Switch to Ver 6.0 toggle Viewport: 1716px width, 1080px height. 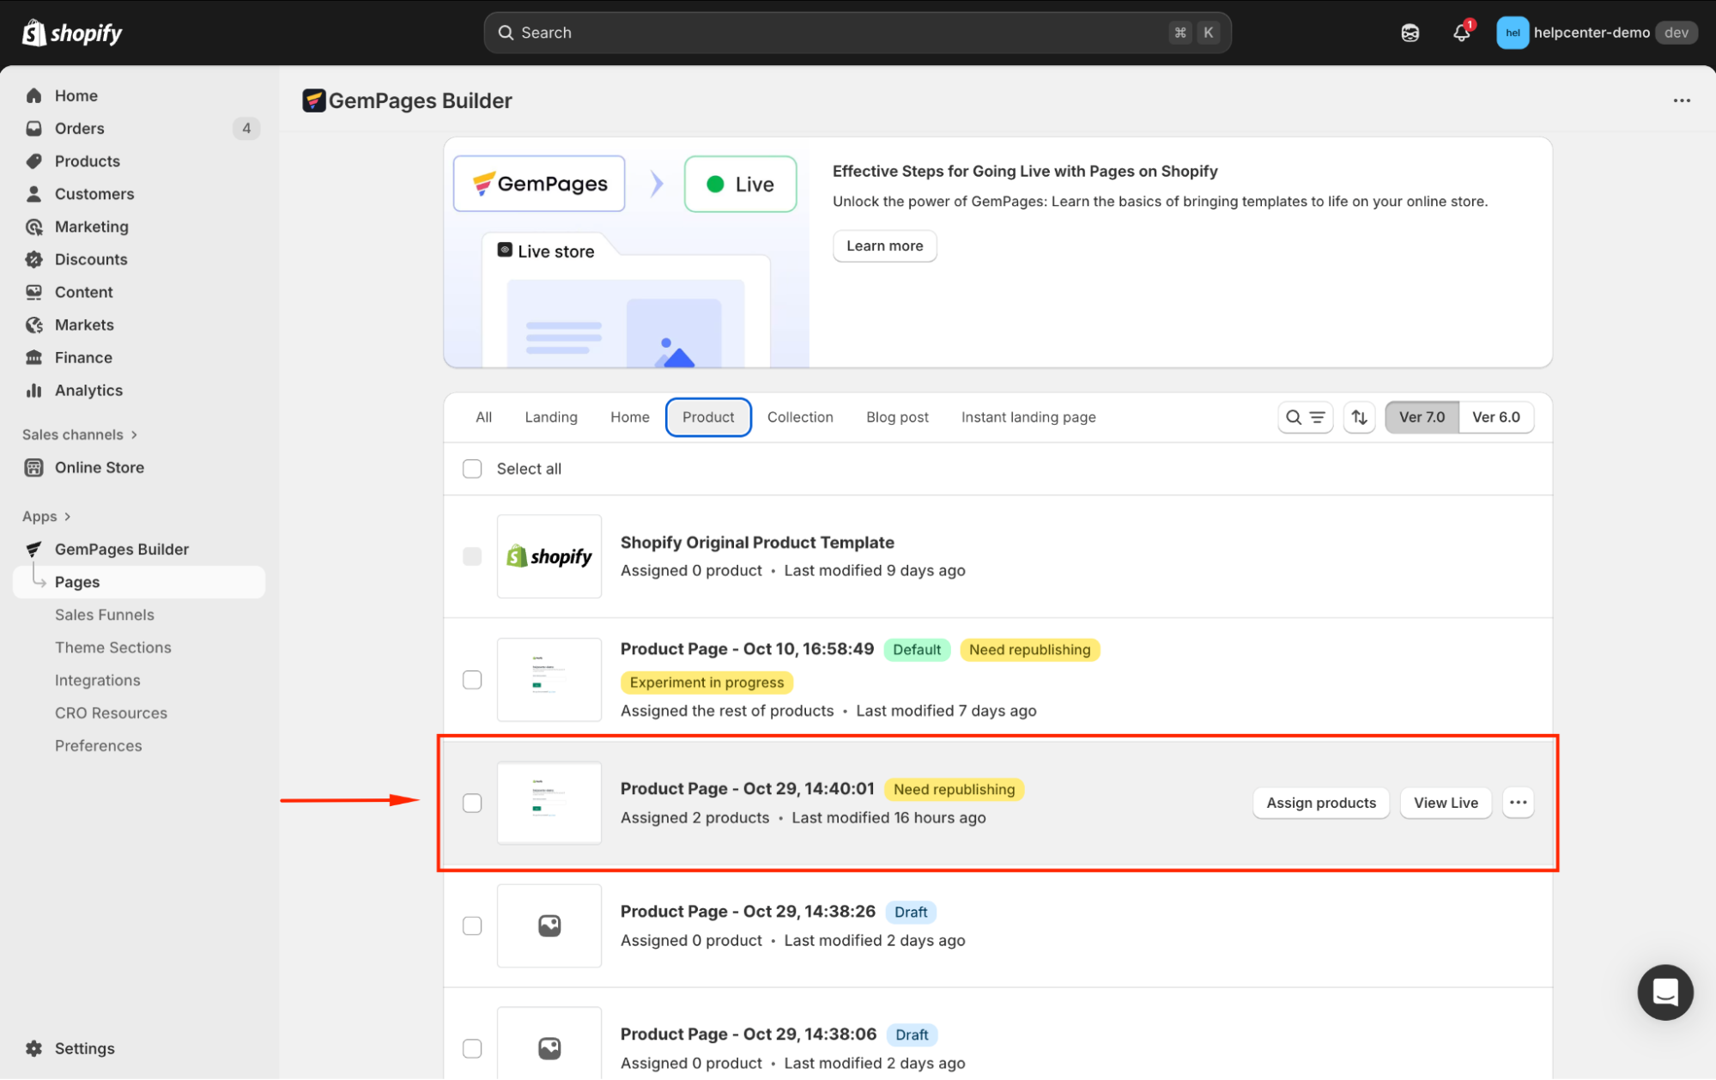click(x=1495, y=417)
